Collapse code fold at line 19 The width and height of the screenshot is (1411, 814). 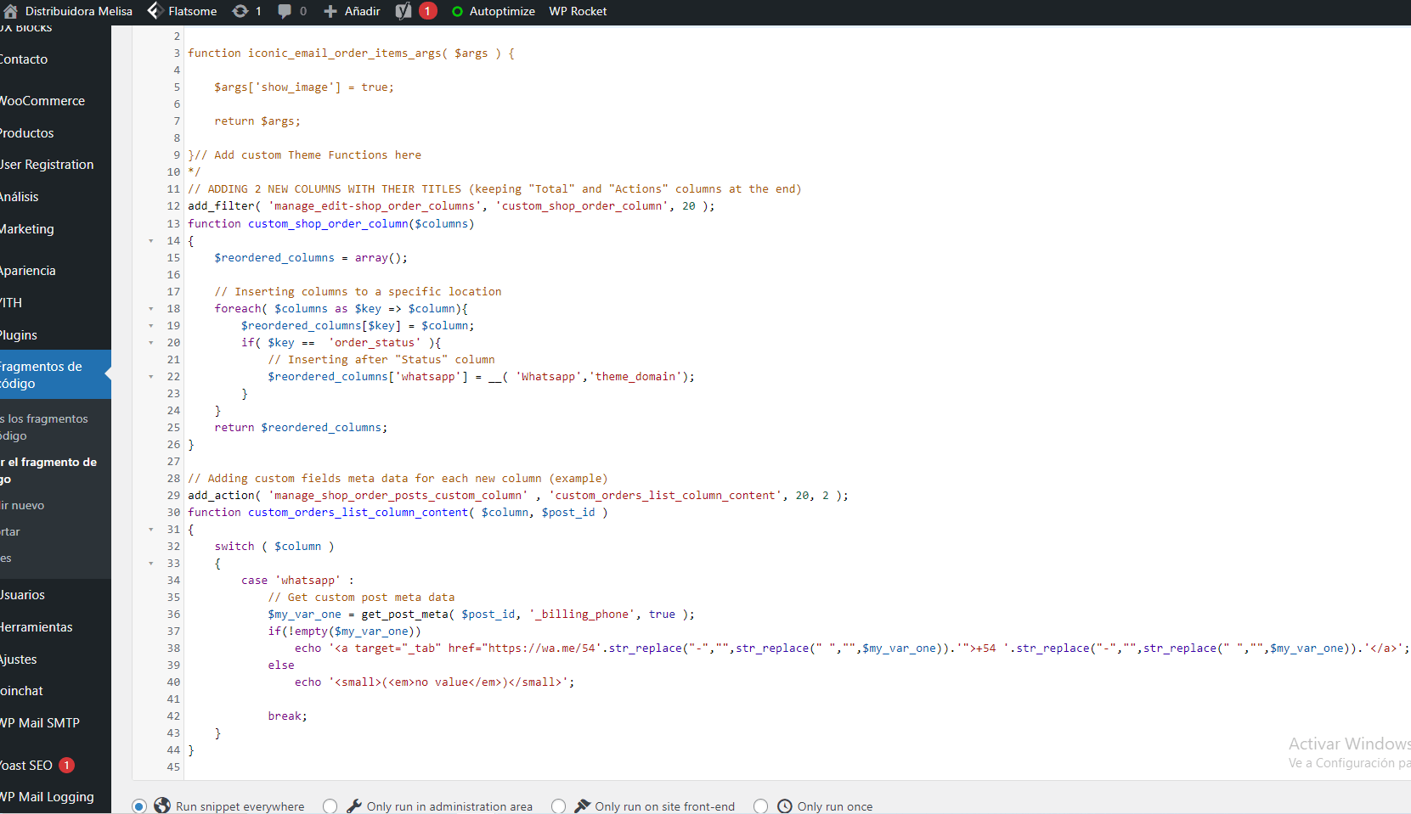[x=151, y=326]
